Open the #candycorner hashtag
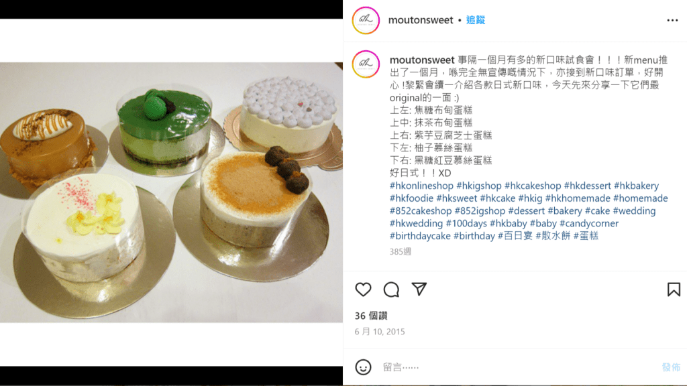Viewport: 687px width, 386px height. tap(589, 223)
